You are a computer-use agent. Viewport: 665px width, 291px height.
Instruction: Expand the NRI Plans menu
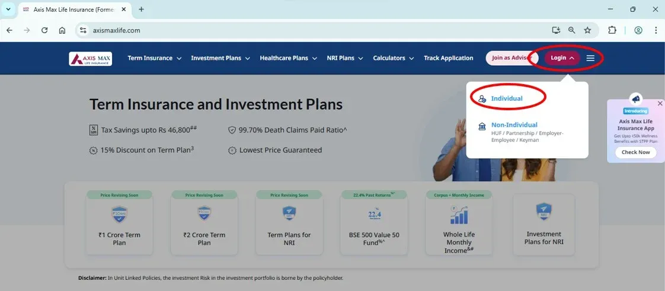(345, 58)
